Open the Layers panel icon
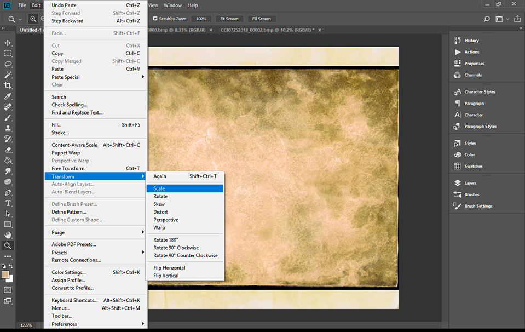 [458, 183]
